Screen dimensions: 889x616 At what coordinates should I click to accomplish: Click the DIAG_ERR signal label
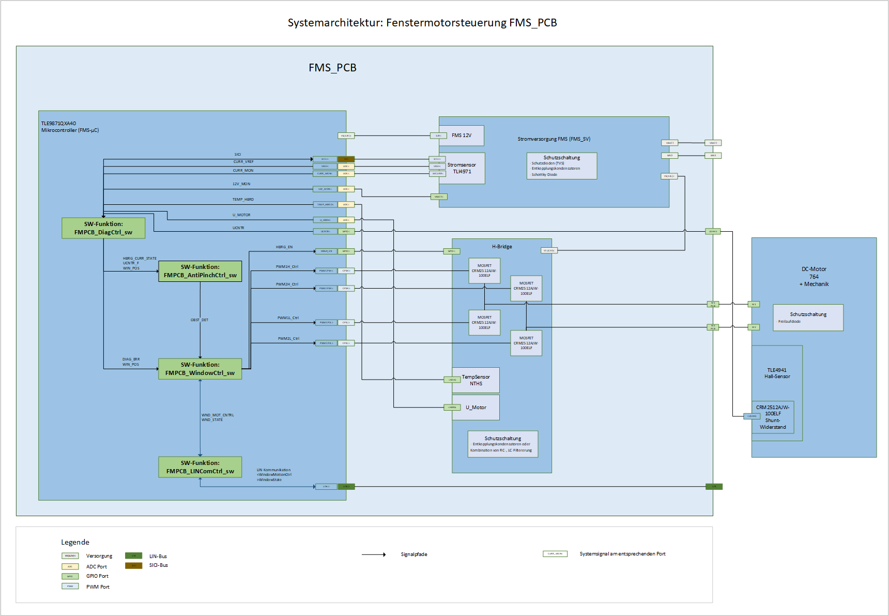pos(131,359)
